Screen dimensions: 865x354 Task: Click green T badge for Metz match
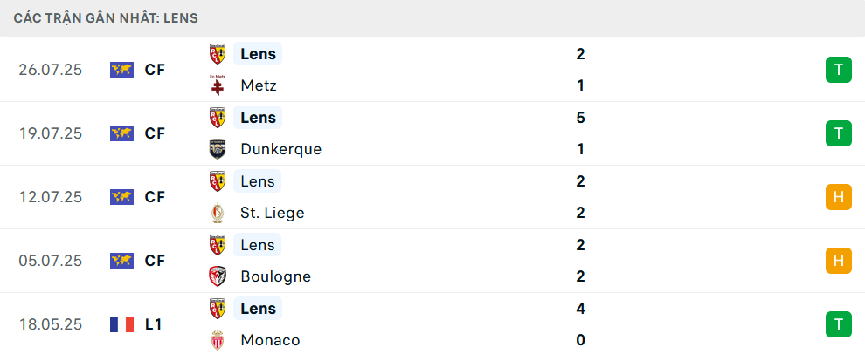tap(839, 70)
